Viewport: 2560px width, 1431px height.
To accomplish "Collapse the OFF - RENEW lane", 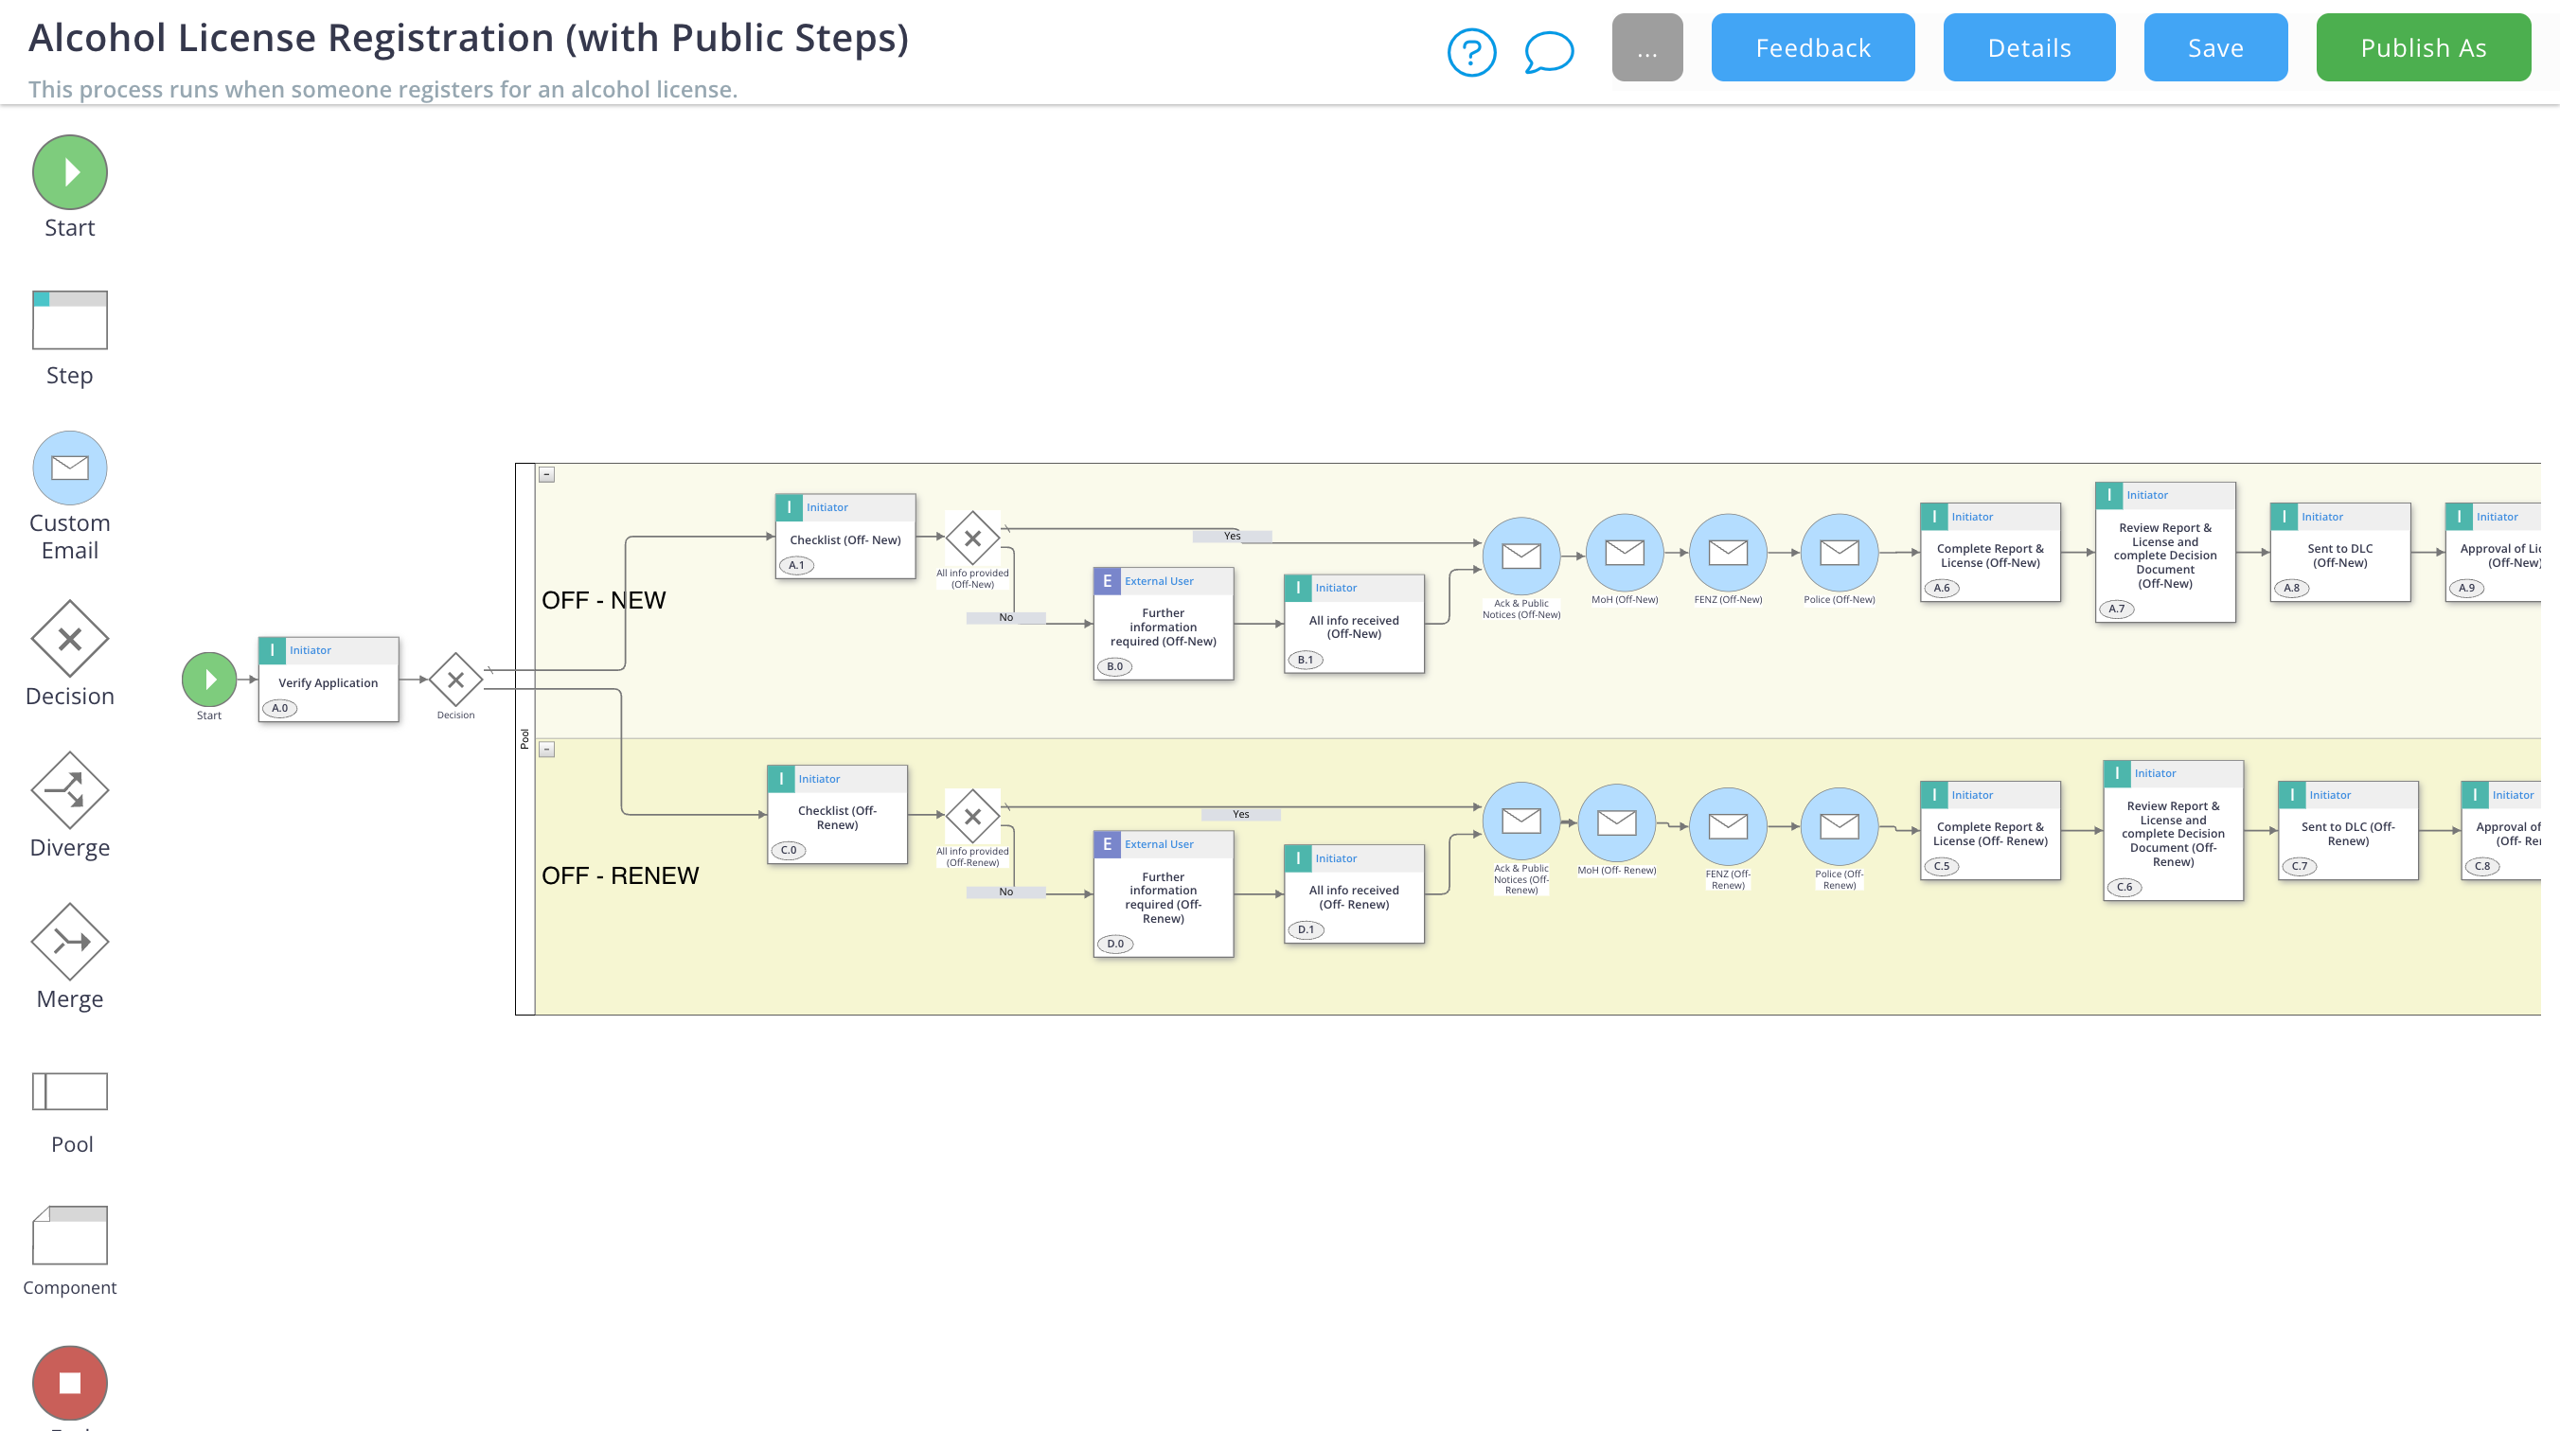I will pos(546,750).
